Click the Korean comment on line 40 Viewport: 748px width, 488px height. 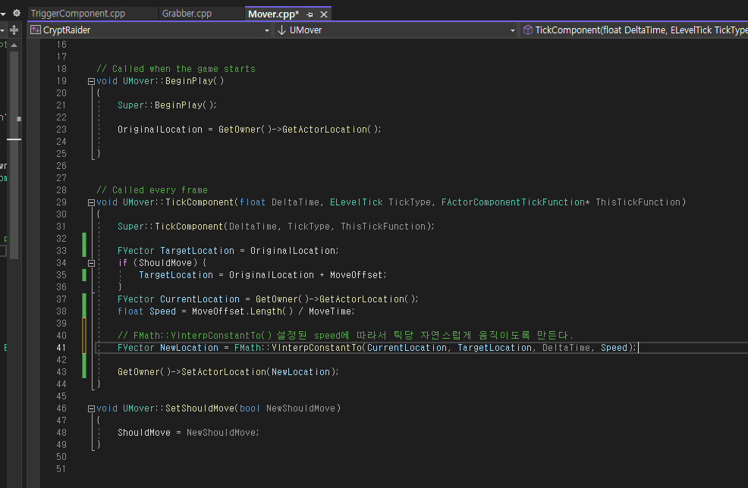coord(346,336)
